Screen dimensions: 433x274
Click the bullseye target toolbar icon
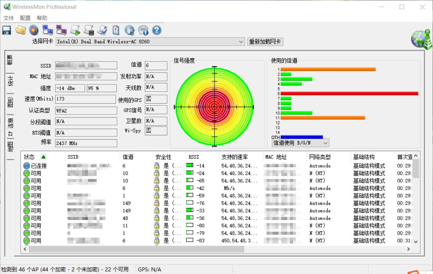(34, 30)
